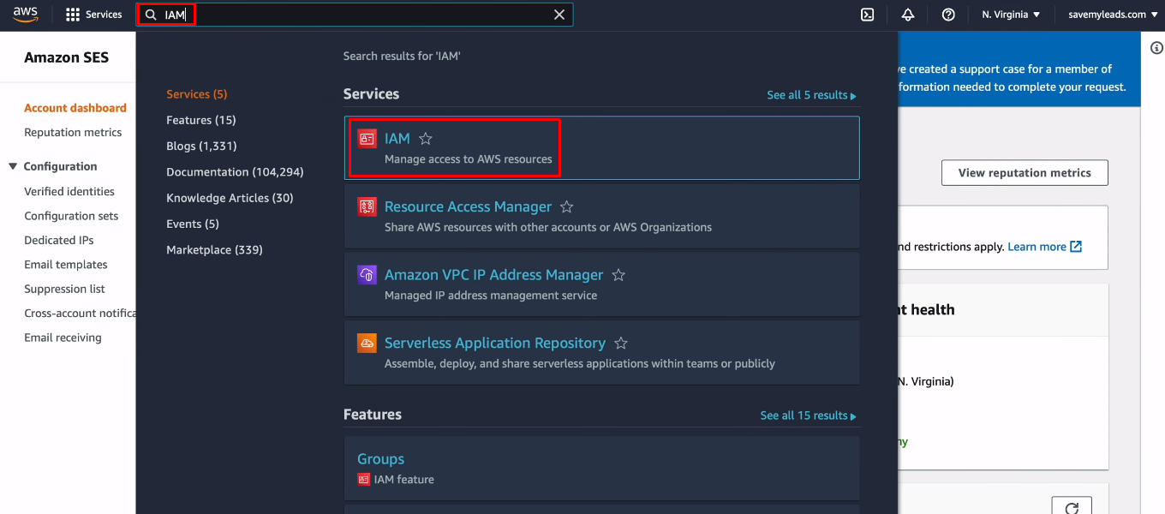This screenshot has width=1165, height=514.
Task: Open Suppression list
Action: 65,290
